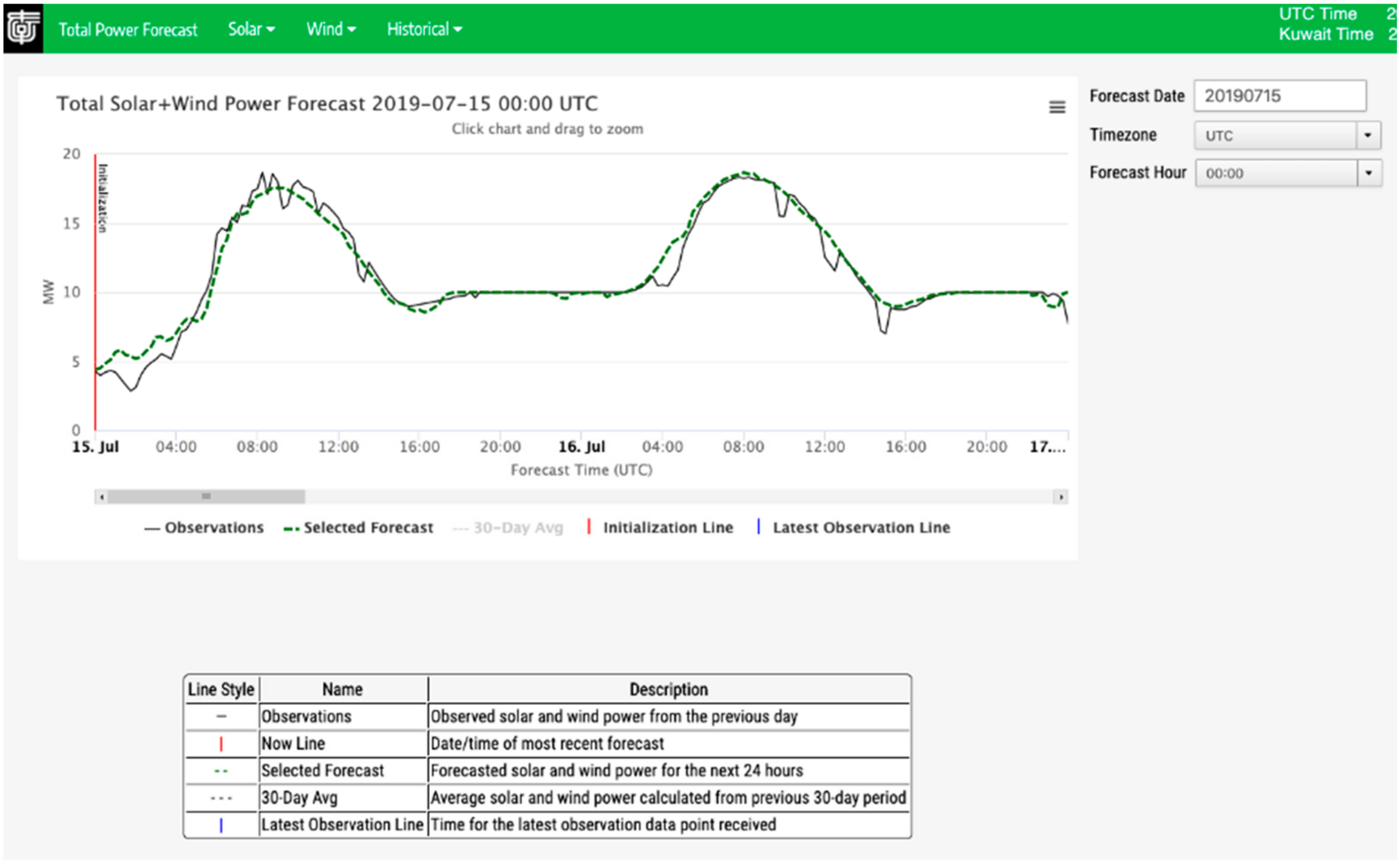Expand the Solar menu
The width and height of the screenshot is (1399, 865).
tap(251, 29)
